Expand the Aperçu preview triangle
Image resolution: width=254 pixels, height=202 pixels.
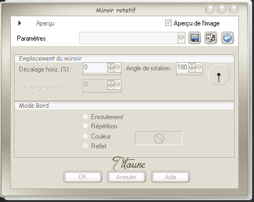(19, 23)
